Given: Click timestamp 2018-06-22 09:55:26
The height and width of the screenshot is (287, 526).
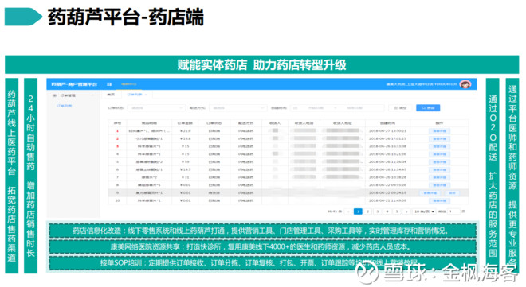Looking at the screenshot, I should pos(387,185).
